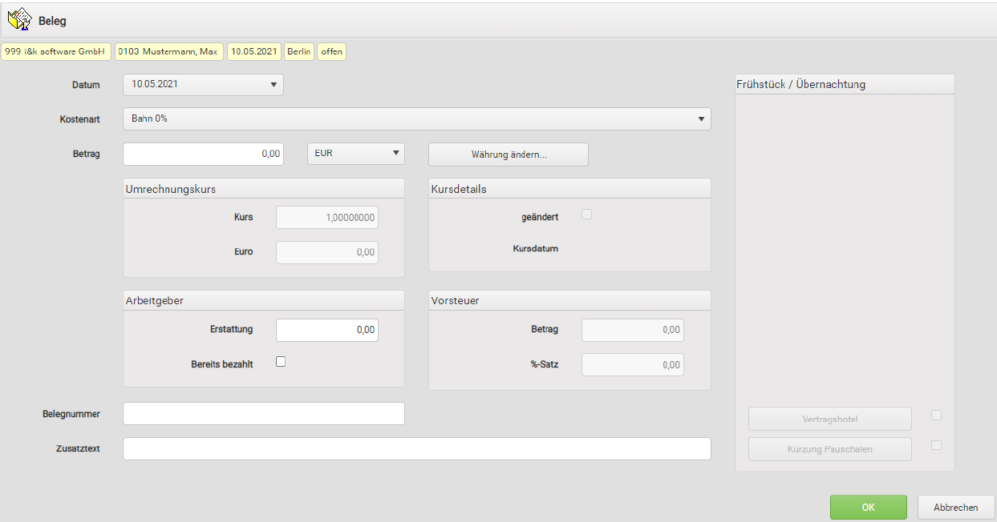The width and height of the screenshot is (997, 522).
Task: Check the box beside Kürzung Pauschalen
Action: tap(936, 445)
